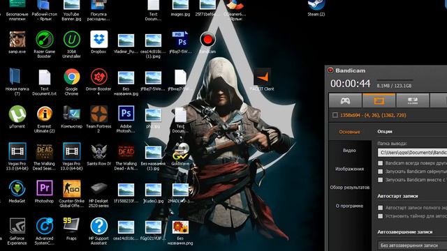447x251 pixels.
Task: Select Bandicam HDMI device recording mode
Action: pyautogui.click(x=412, y=100)
